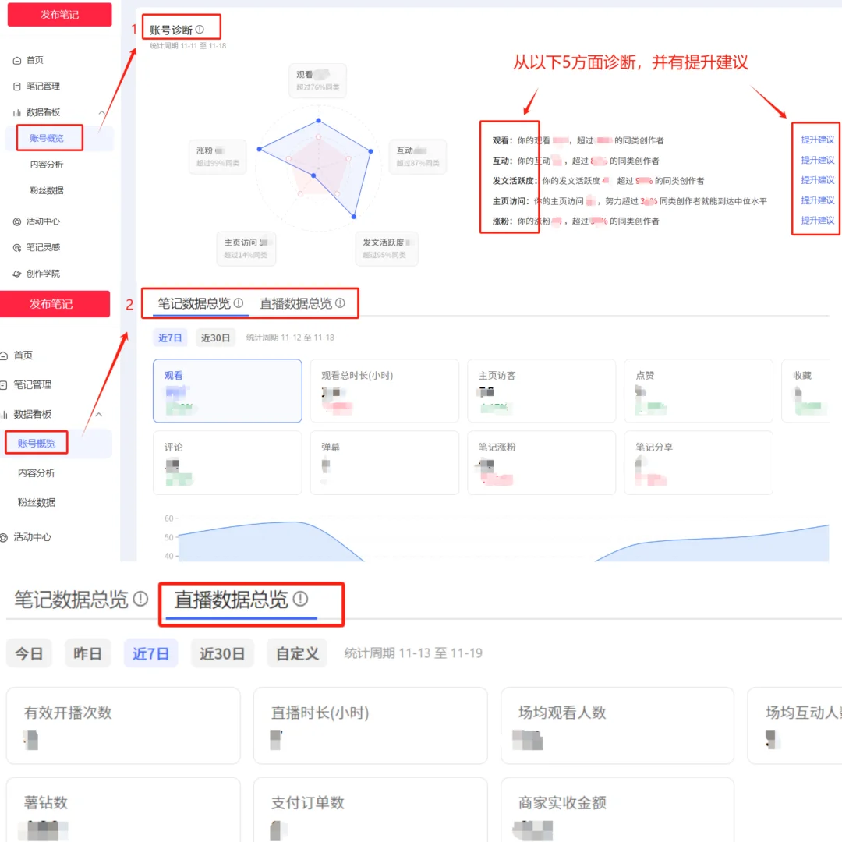Click the 首页 home icon in the upper sidebar
This screenshot has width=842, height=842.
tap(17, 61)
